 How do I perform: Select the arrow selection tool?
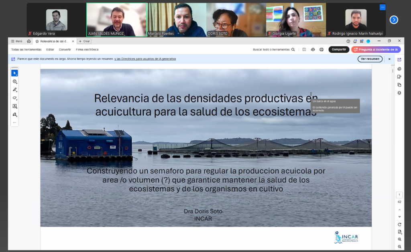[14, 73]
